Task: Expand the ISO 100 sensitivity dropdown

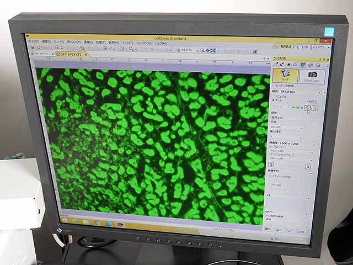Action: [301, 128]
